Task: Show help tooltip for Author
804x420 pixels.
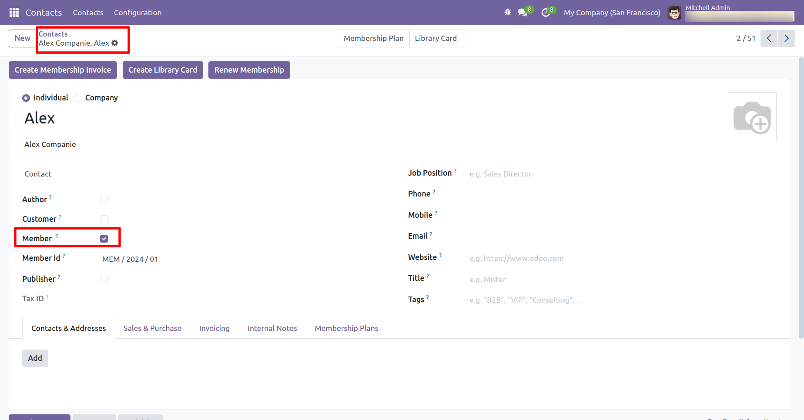Action: 50,197
